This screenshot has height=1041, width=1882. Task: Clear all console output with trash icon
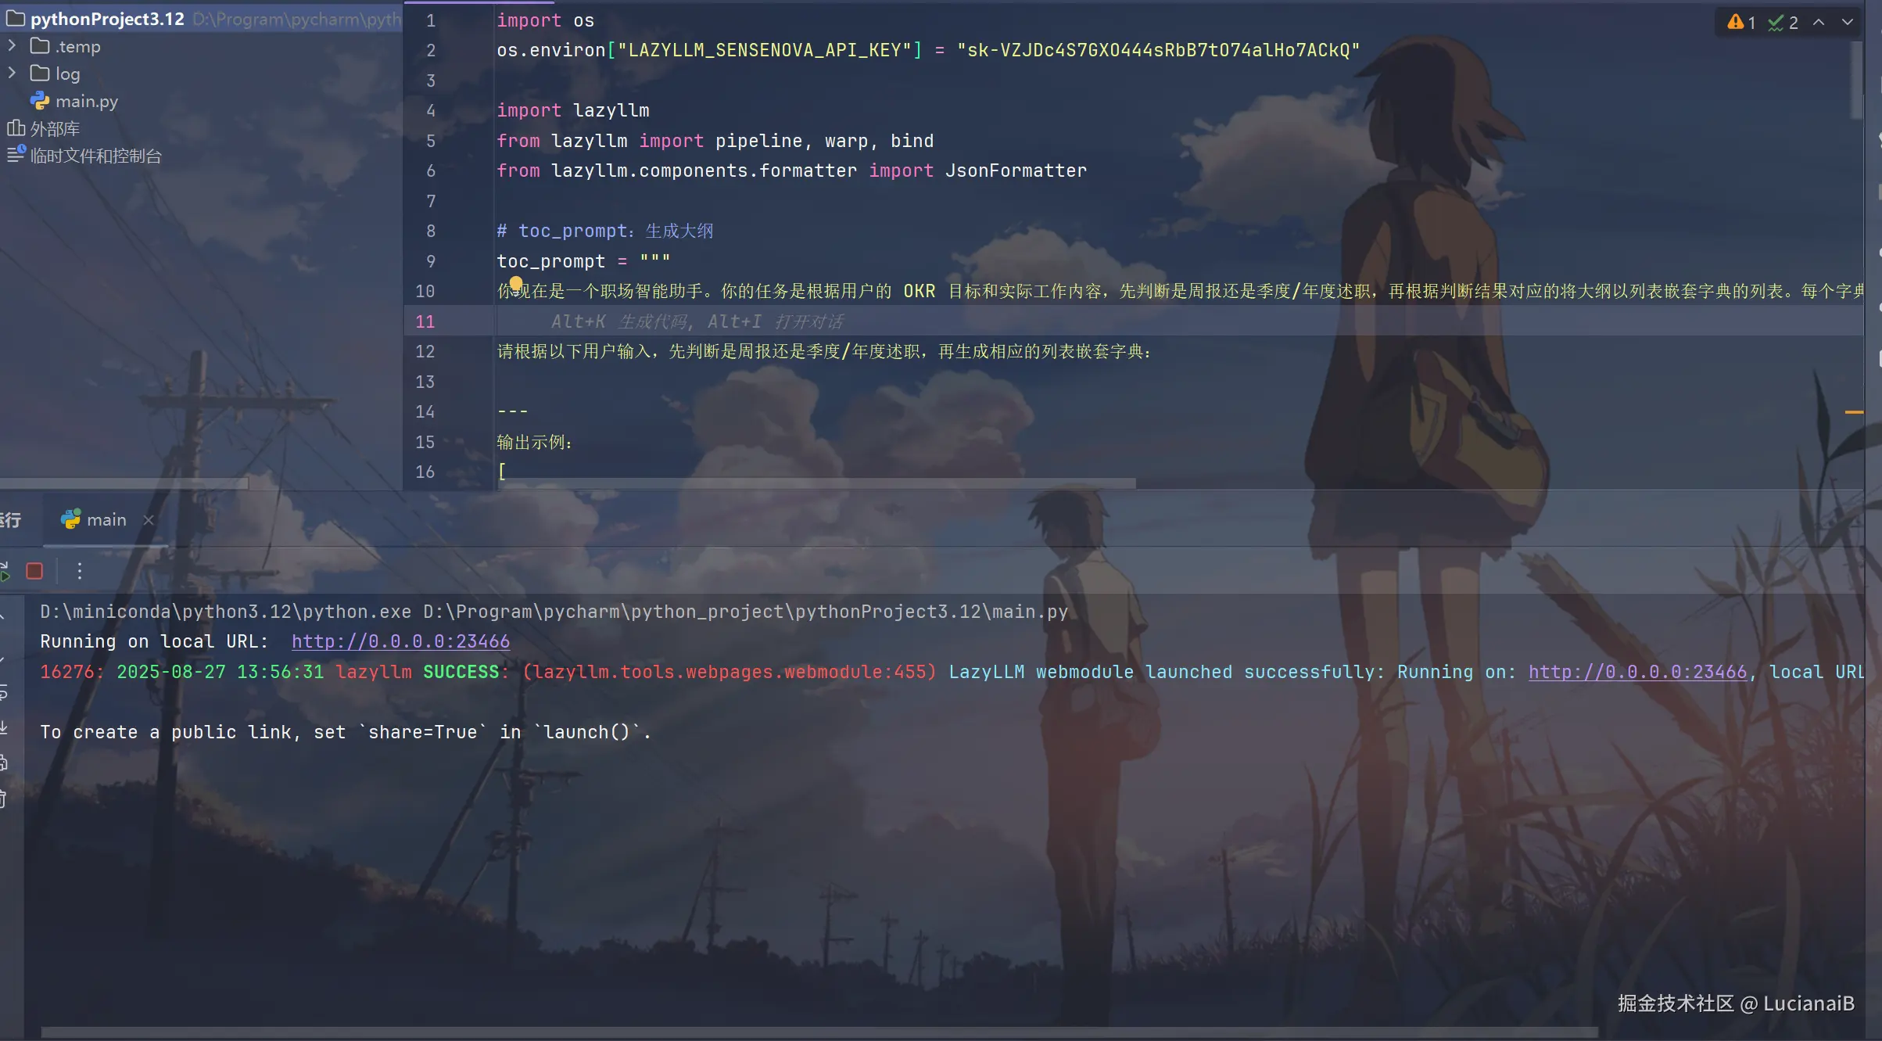4,799
